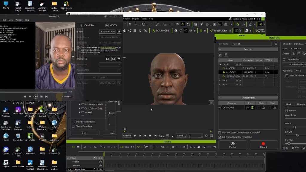Jump to first frame in AccuFACE2 player
Viewport: 306px width, 172px height.
pyautogui.click(x=25, y=96)
